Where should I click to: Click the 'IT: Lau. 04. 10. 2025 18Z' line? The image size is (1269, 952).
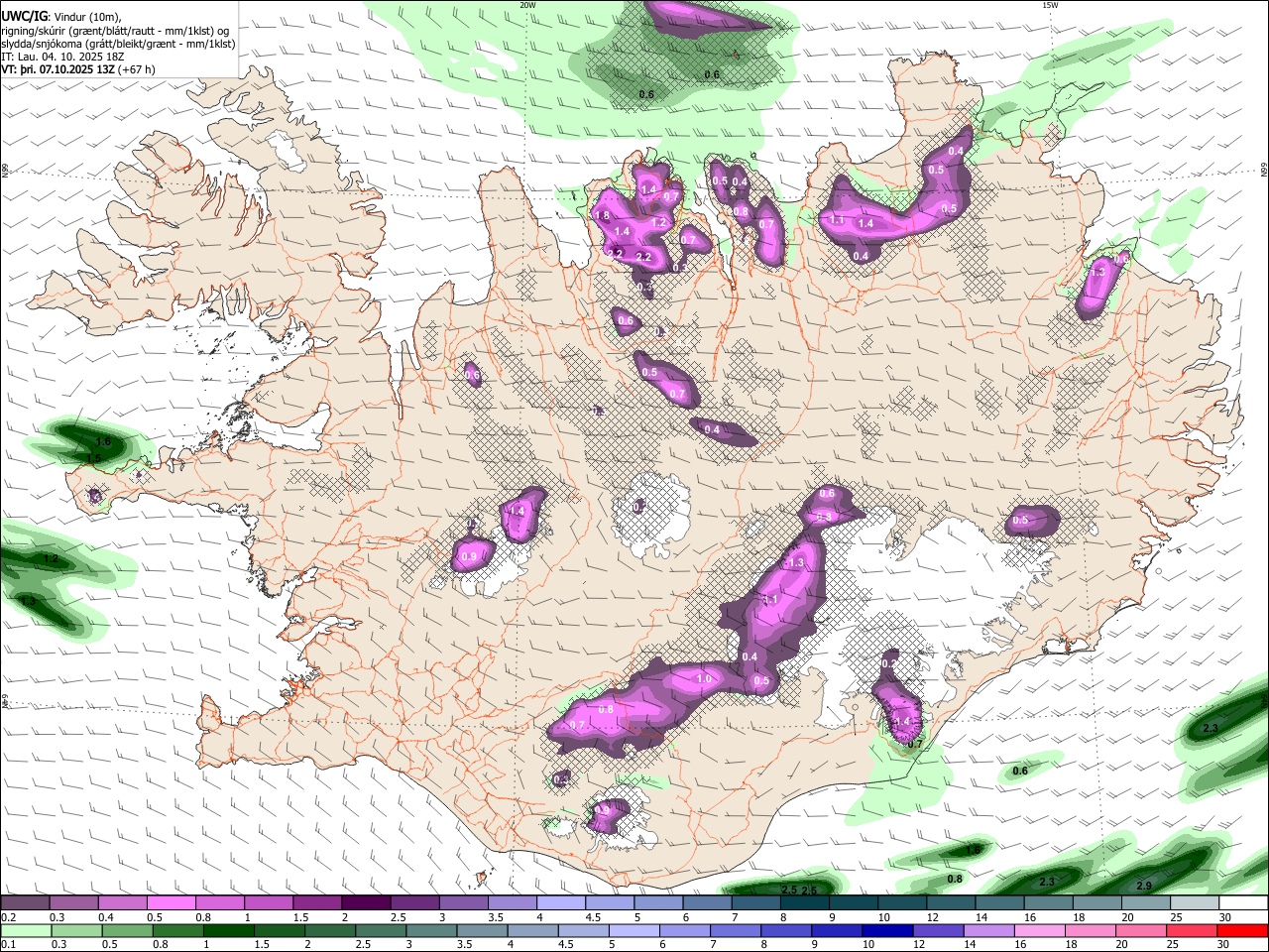tap(62, 57)
